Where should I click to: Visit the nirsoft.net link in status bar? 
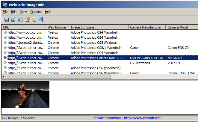tap(142, 118)
